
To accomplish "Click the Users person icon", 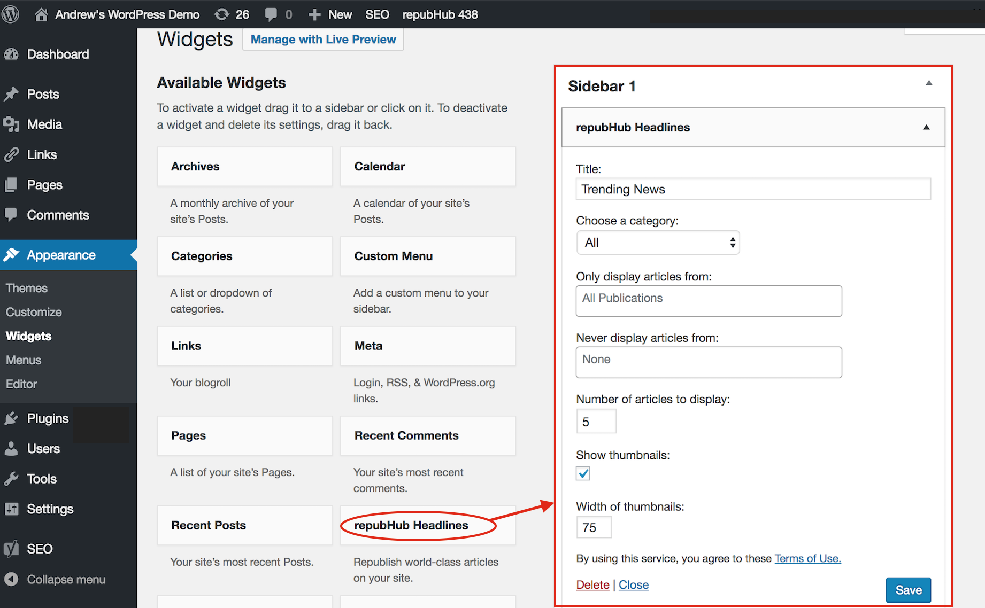I will click(x=11, y=449).
